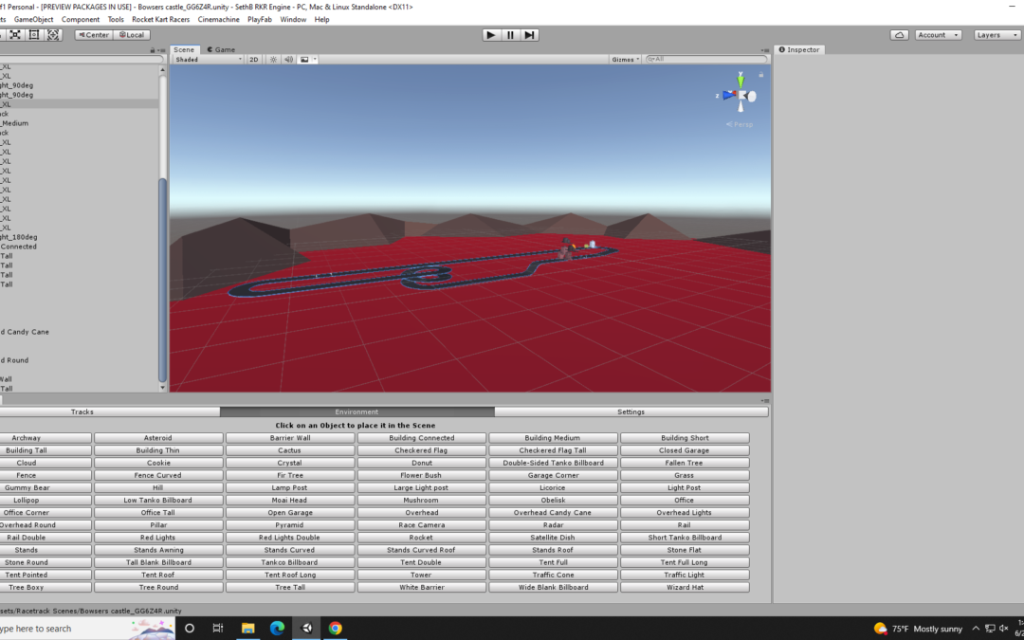Open the Account dropdown
Screen dimensions: 1024x640
[x=938, y=35]
